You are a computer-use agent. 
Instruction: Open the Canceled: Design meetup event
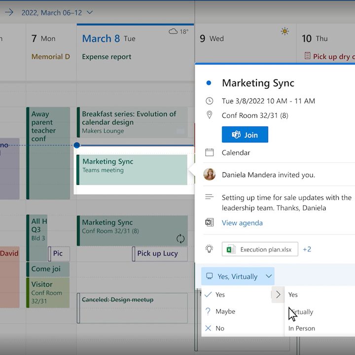click(132, 308)
